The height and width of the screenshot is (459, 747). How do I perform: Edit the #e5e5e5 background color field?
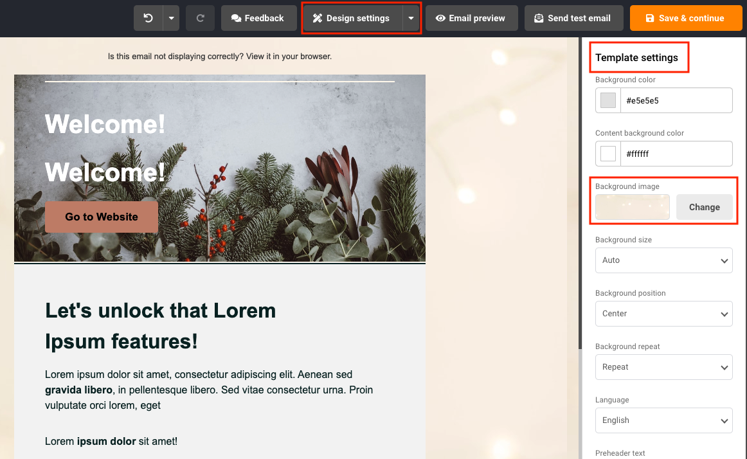[676, 100]
